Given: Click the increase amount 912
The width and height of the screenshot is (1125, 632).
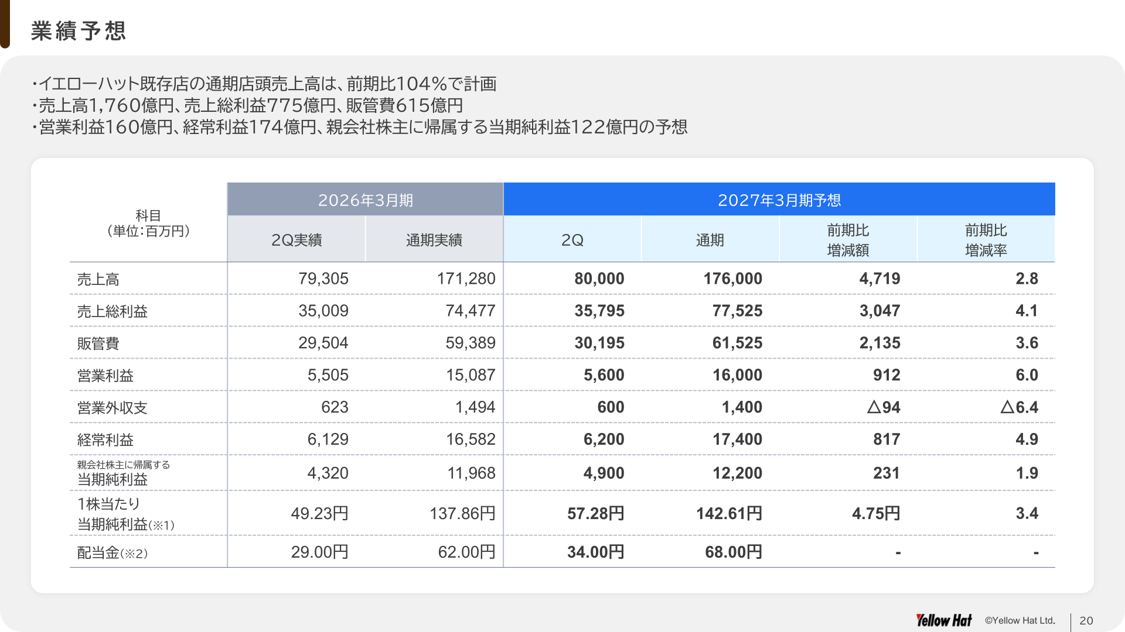Looking at the screenshot, I should [x=887, y=375].
